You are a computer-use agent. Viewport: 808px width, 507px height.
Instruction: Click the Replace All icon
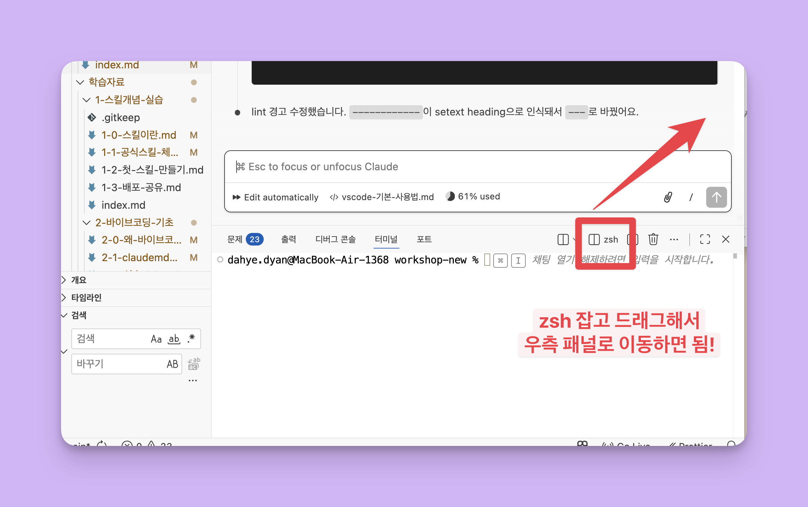[x=193, y=364]
